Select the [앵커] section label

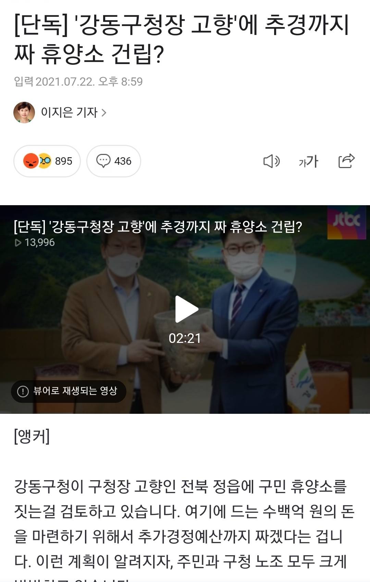click(x=32, y=436)
